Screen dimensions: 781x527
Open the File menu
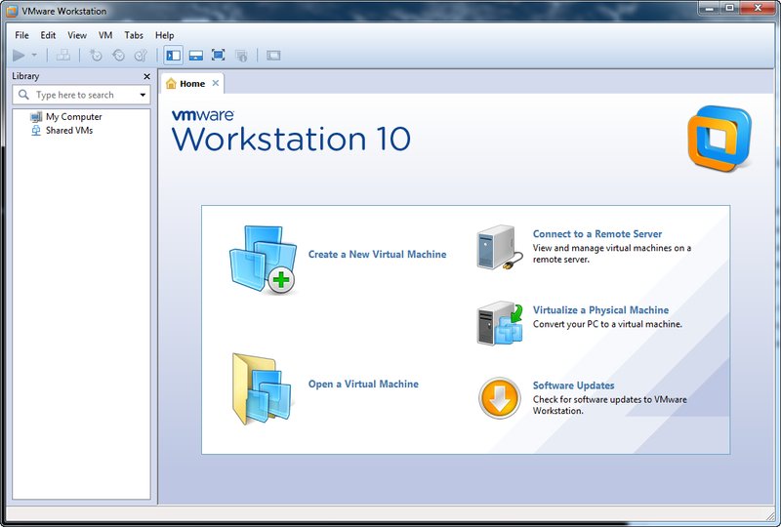21,35
